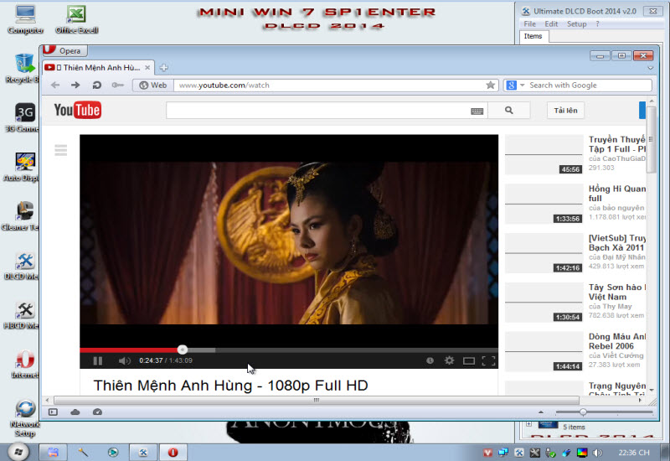Select Items tab in Ultimate DLCD Boot
Screen dimensions: 670x461
533,36
